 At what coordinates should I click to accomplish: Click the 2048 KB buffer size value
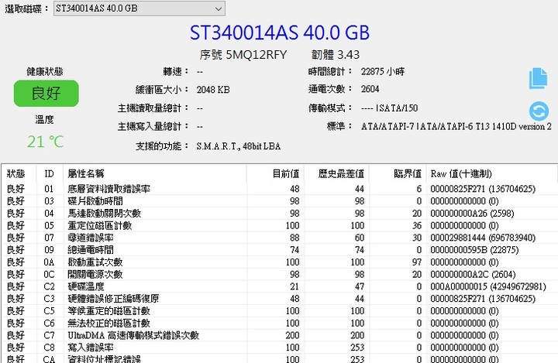tap(213, 90)
